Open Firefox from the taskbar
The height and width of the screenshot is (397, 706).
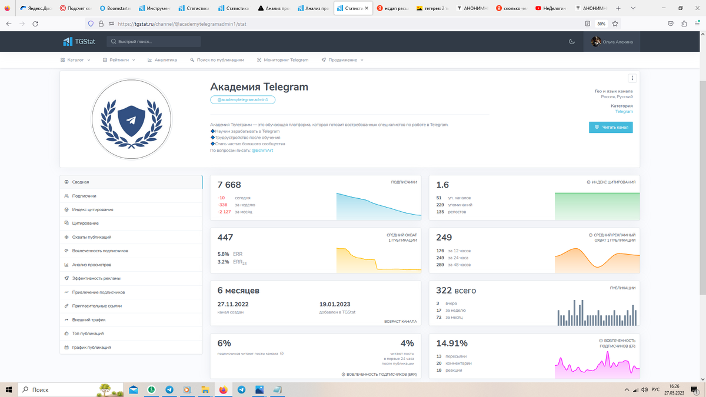coord(223,389)
